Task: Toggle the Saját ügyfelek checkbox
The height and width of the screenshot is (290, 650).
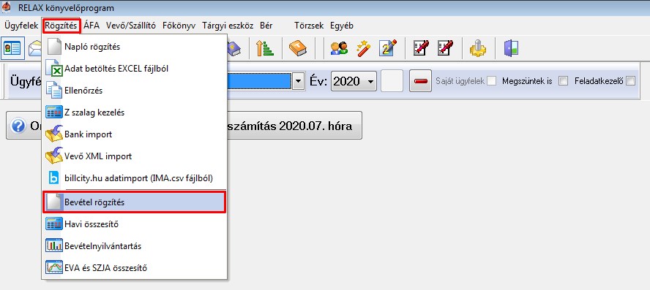Action: 492,81
